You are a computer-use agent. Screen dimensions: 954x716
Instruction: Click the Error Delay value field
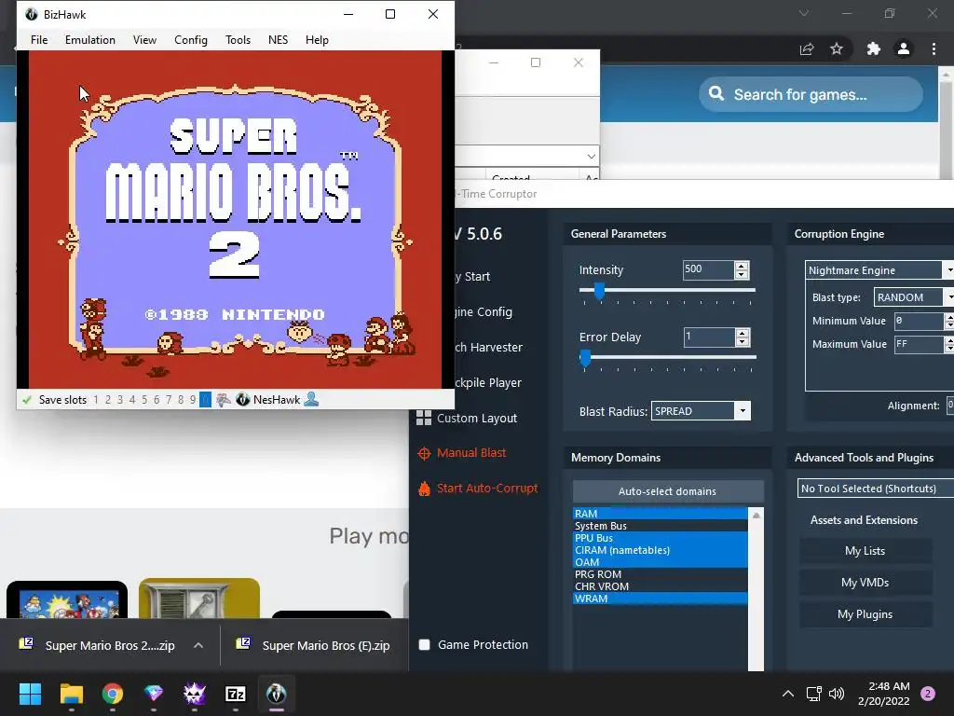pyautogui.click(x=708, y=337)
